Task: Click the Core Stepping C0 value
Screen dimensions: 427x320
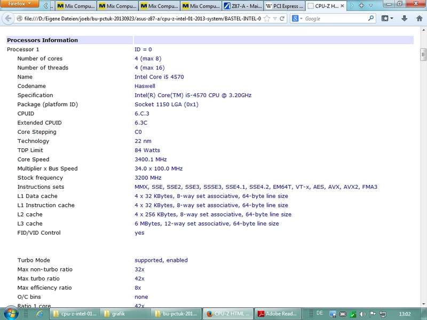Action: (x=138, y=132)
